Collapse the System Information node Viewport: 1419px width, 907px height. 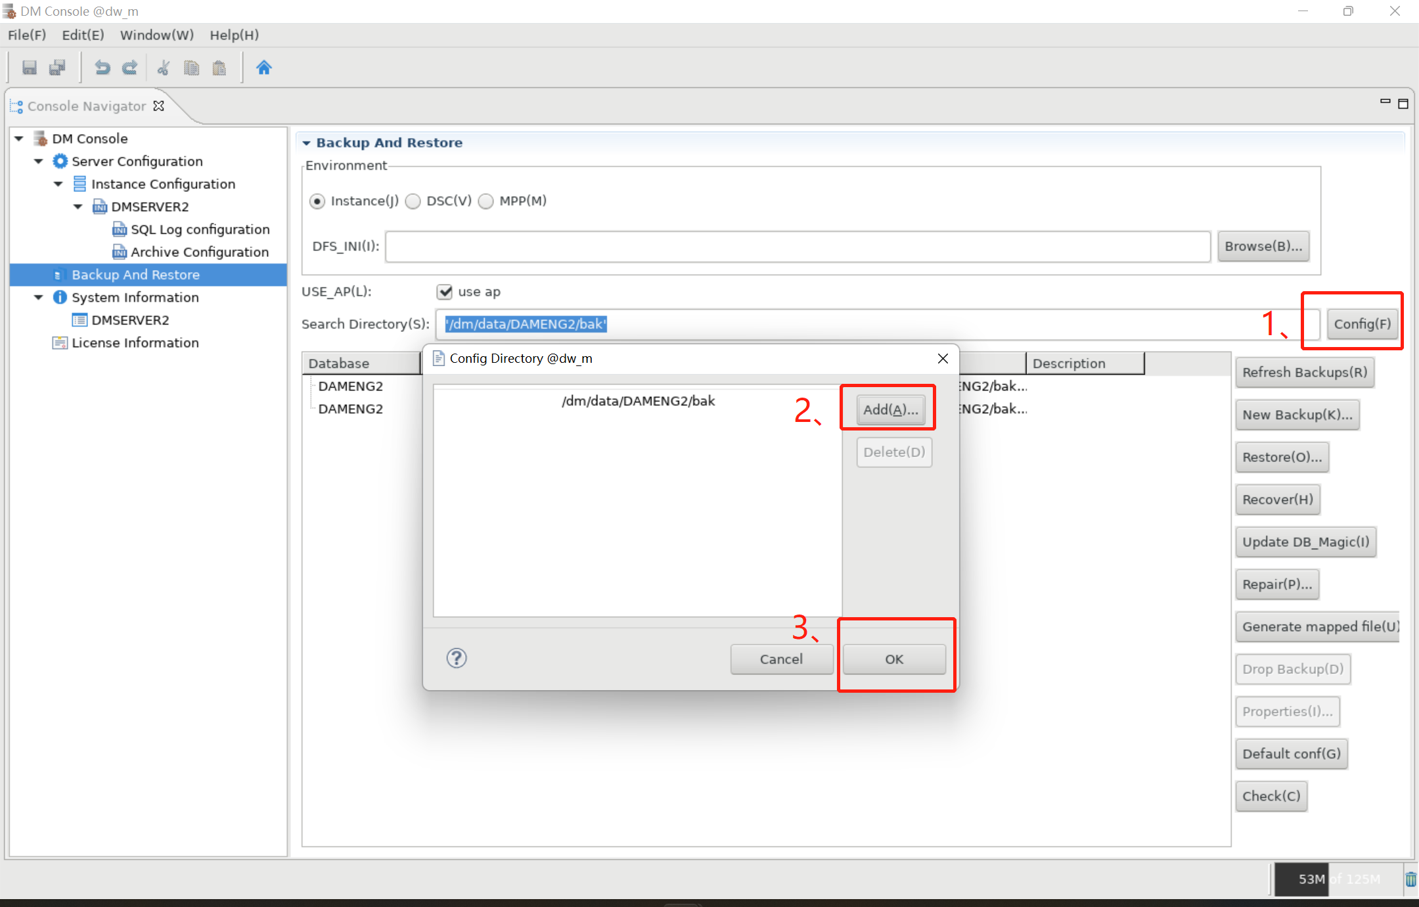[x=39, y=297]
